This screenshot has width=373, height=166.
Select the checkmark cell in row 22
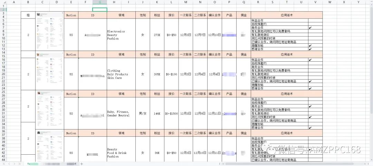pyautogui.click(x=315, y=81)
